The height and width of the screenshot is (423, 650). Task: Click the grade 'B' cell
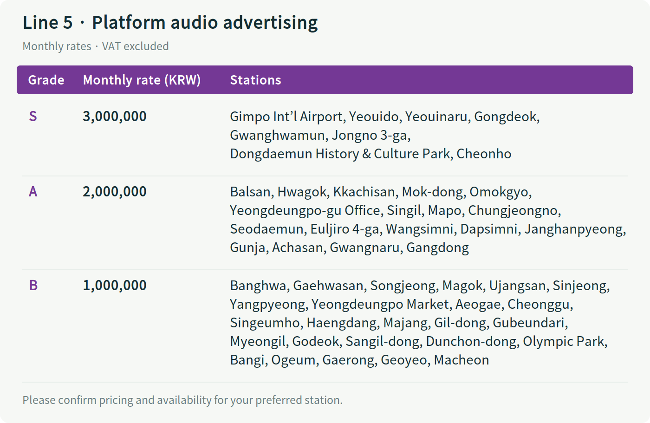33,285
